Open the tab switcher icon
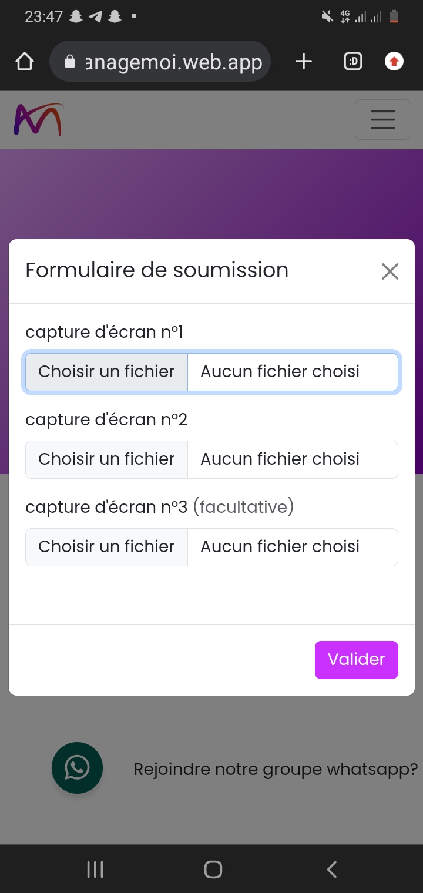423x893 pixels. (x=352, y=61)
